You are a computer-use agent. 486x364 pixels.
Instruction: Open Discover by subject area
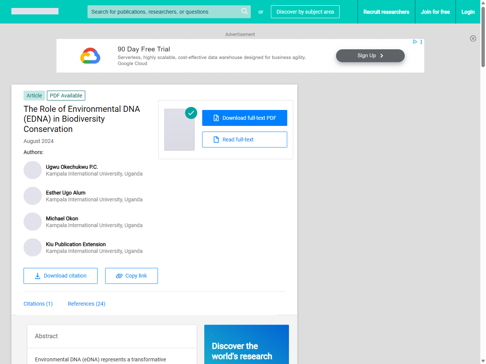point(305,12)
